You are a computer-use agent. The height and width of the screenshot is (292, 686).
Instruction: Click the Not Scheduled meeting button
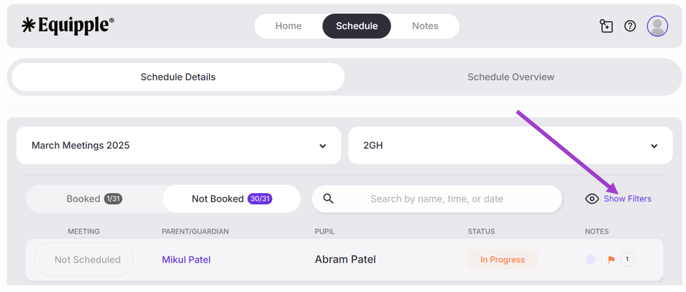[x=87, y=259]
